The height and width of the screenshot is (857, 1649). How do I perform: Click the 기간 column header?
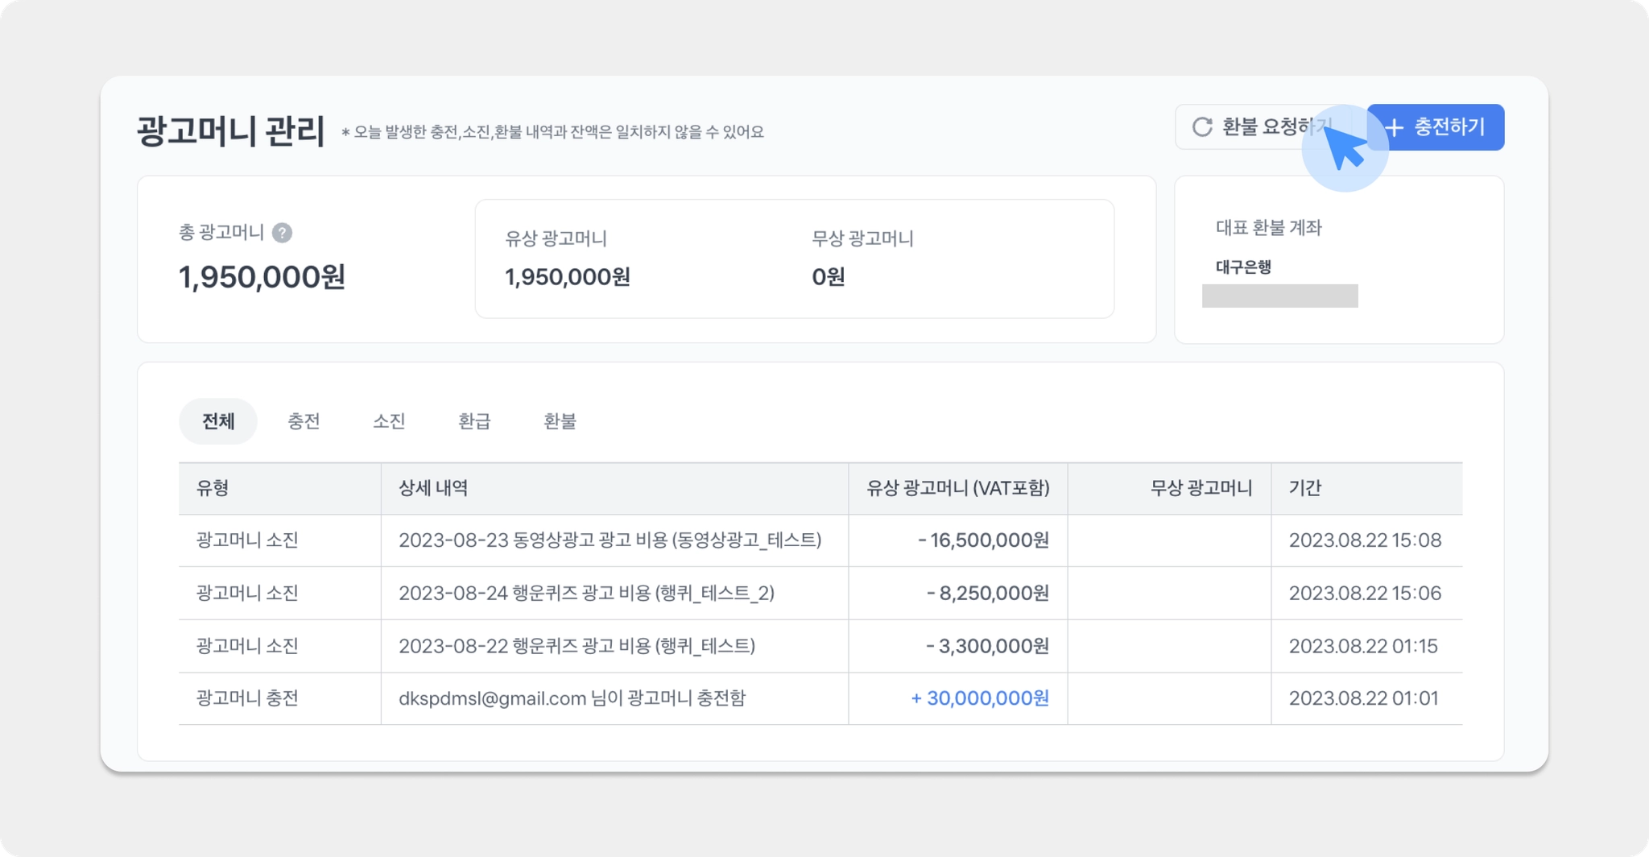pos(1304,488)
